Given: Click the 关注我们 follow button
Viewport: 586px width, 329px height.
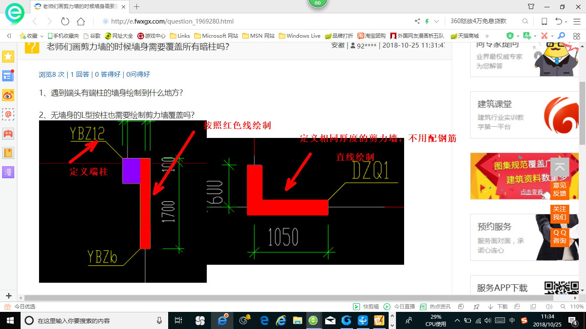Looking at the screenshot, I should [560, 213].
